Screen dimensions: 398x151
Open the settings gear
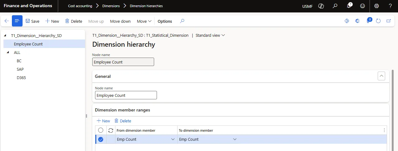[x=376, y=6]
